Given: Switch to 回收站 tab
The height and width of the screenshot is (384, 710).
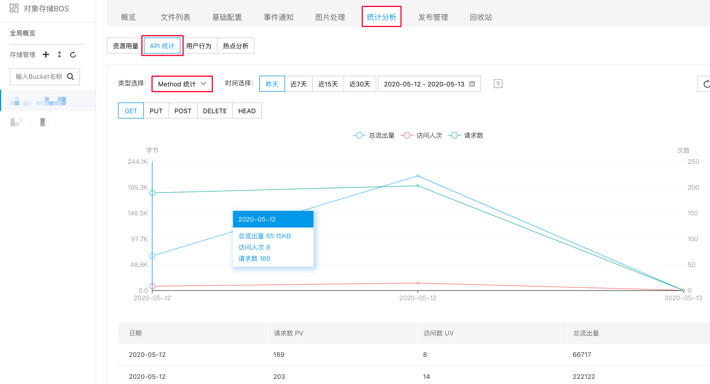Looking at the screenshot, I should (x=481, y=17).
